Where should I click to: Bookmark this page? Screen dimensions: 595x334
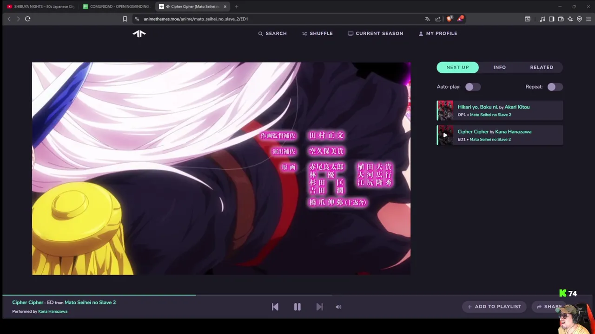coord(125,19)
